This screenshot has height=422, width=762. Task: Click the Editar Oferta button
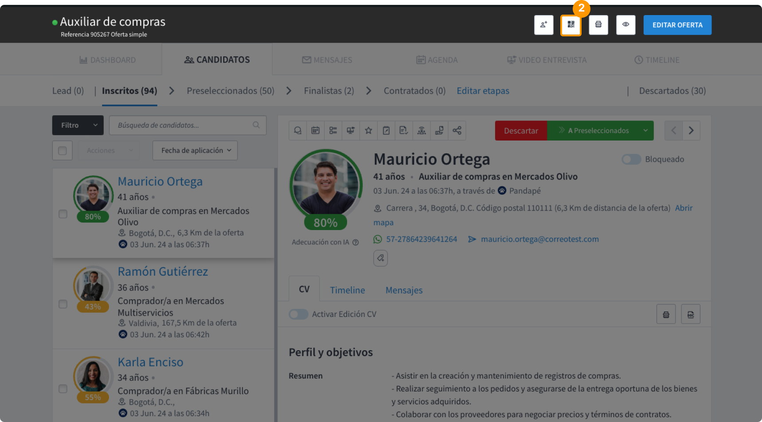pos(677,25)
